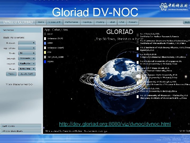Viewport: 190px width, 143px height.
Task: Expand the What is GloriadEarth panel
Action: click(21, 131)
